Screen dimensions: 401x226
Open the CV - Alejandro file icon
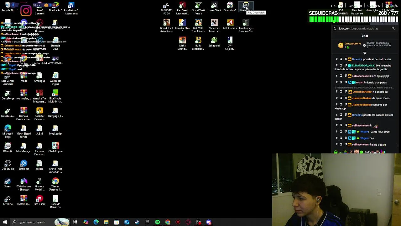click(x=230, y=43)
